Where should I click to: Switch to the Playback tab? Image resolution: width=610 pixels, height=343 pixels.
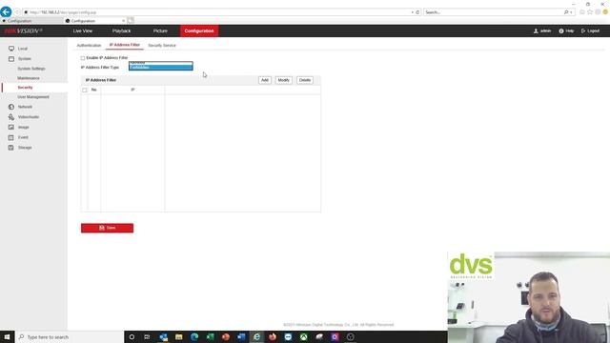[x=121, y=30]
